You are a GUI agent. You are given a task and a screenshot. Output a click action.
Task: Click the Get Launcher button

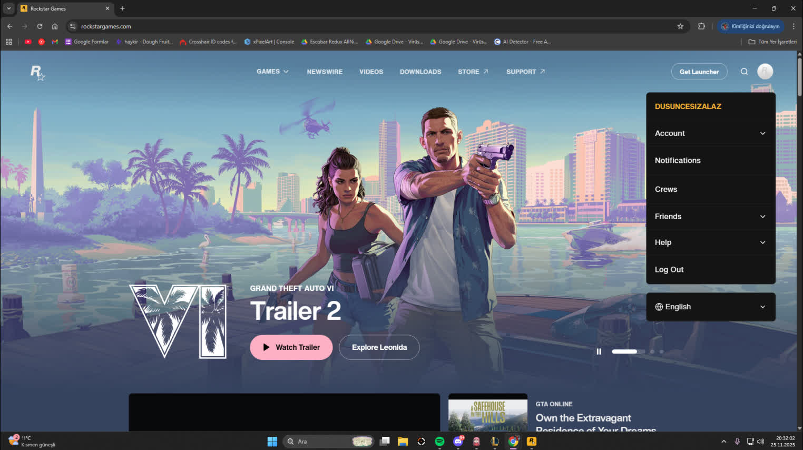click(699, 72)
